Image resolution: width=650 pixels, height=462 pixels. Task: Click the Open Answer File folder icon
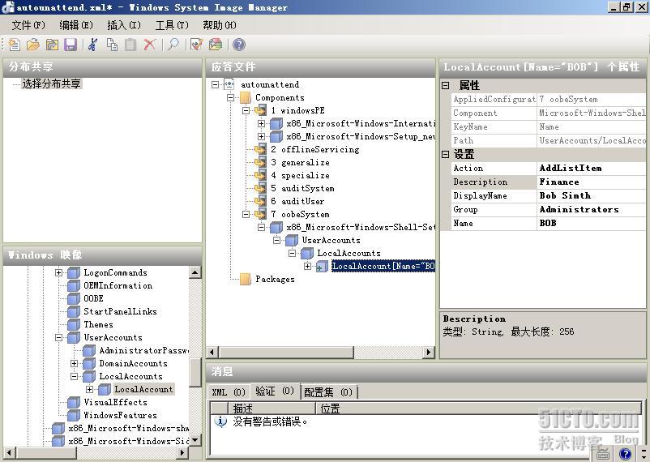coord(32,45)
